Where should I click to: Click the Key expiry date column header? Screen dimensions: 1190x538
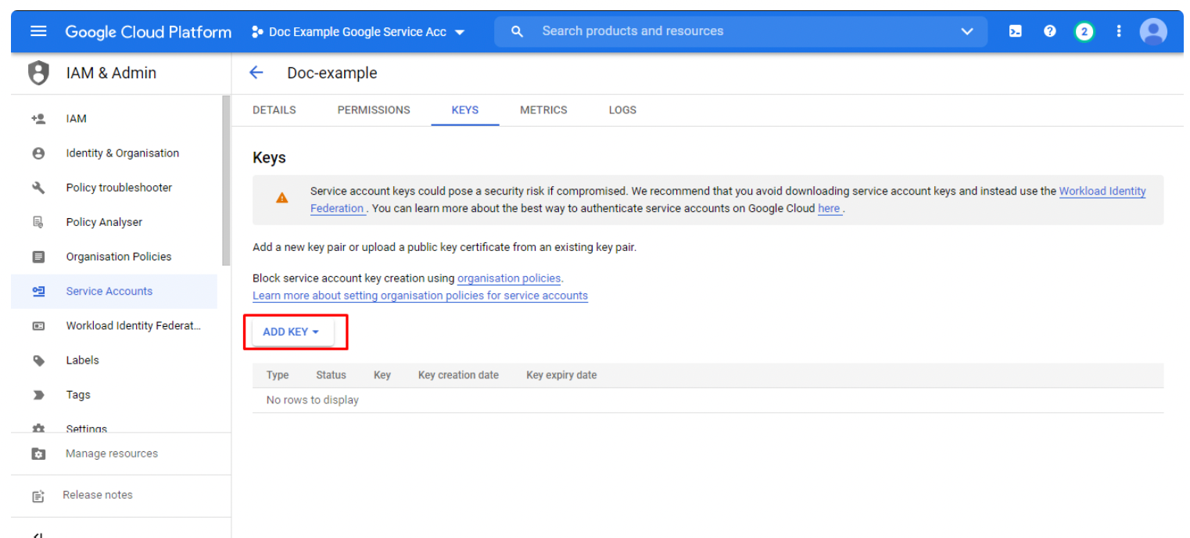pos(561,375)
